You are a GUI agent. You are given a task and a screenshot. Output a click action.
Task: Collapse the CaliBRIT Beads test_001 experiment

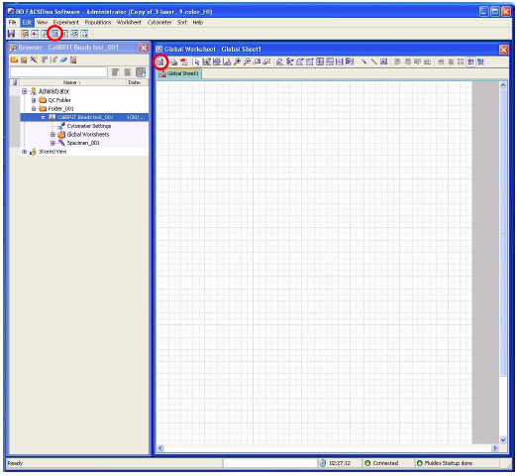(x=44, y=117)
